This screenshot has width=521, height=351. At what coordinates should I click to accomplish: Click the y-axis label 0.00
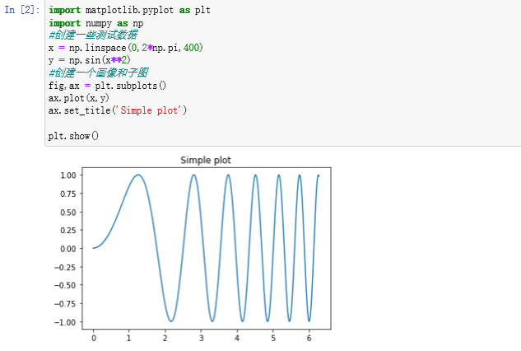pyautogui.click(x=68, y=249)
